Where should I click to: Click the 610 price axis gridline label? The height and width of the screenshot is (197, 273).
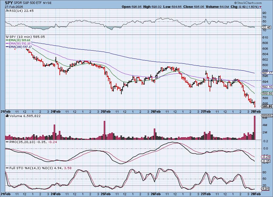[x=265, y=37]
